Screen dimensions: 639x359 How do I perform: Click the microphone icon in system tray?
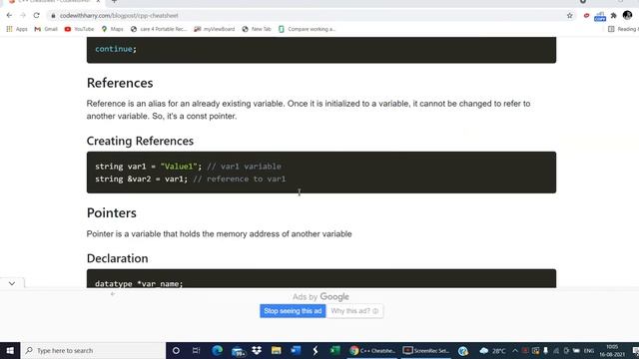point(545,350)
